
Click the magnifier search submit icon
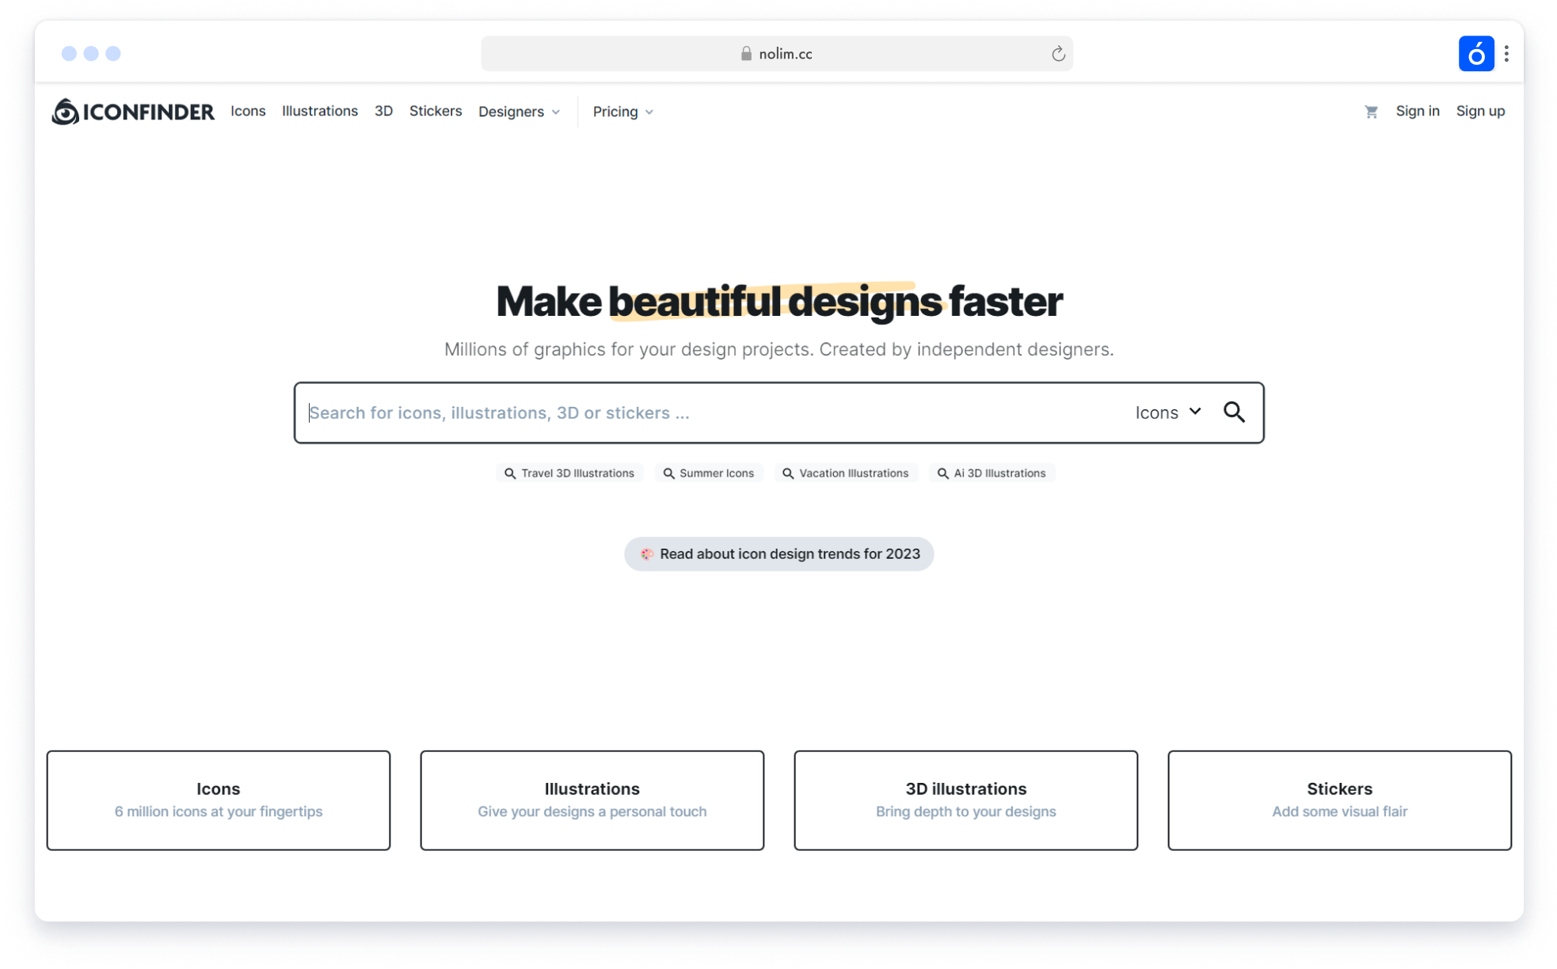click(x=1234, y=412)
